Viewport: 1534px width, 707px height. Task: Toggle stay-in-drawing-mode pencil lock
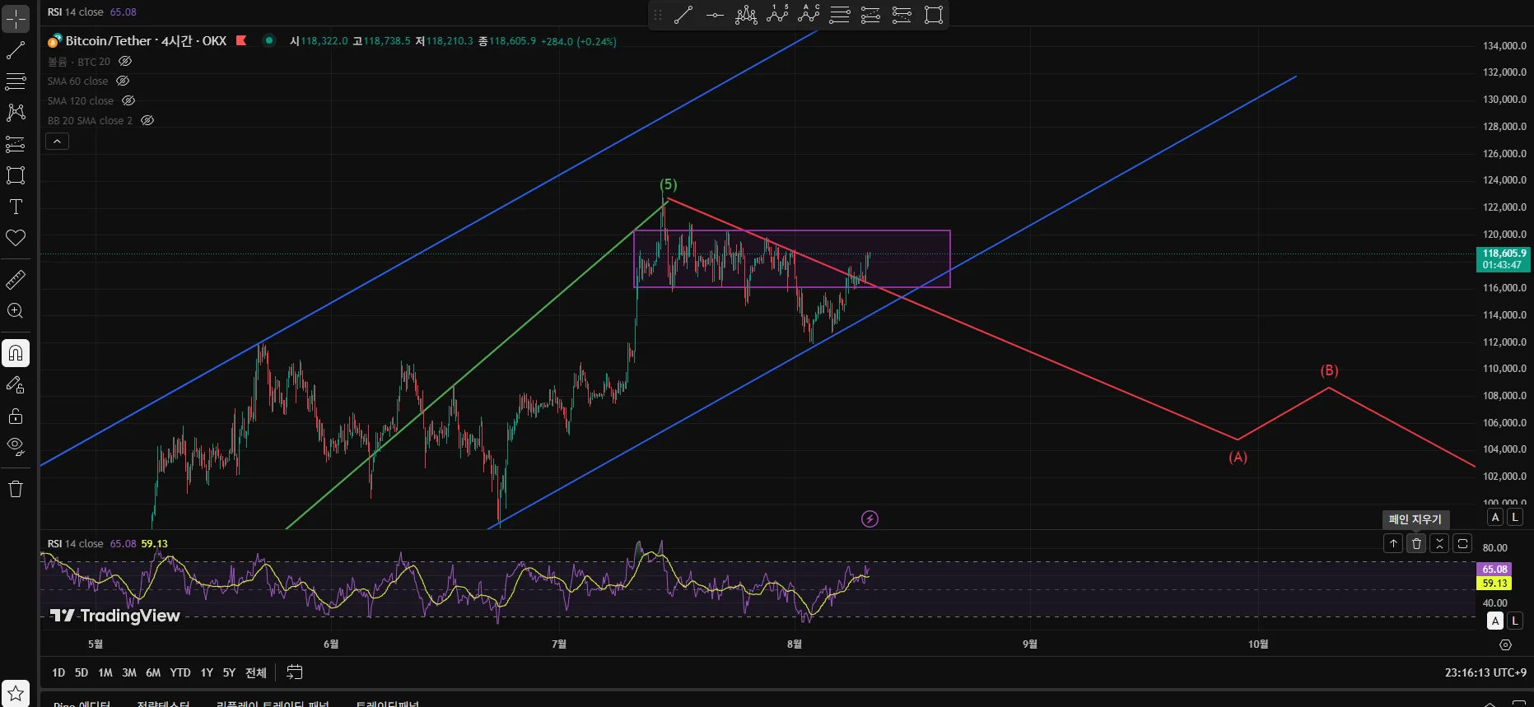(x=16, y=384)
